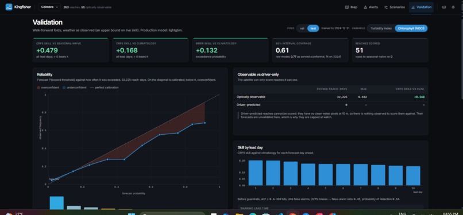Select the val fold option

(x=302, y=28)
